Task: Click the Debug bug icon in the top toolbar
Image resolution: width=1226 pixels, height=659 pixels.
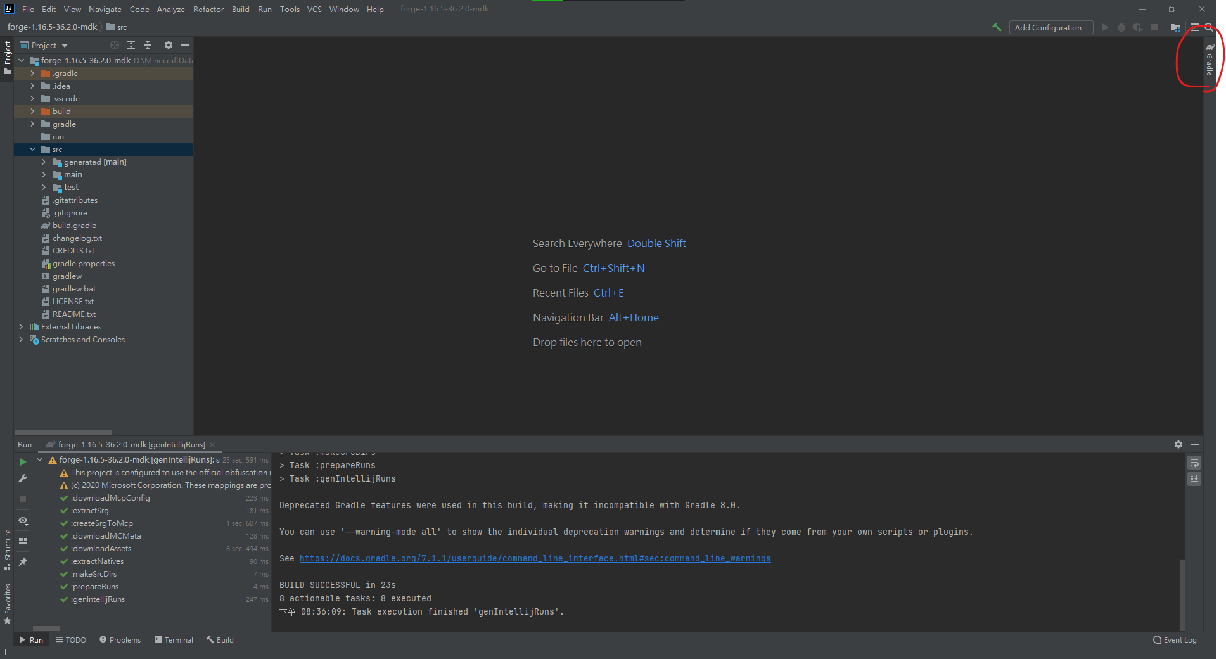Action: click(x=1121, y=27)
